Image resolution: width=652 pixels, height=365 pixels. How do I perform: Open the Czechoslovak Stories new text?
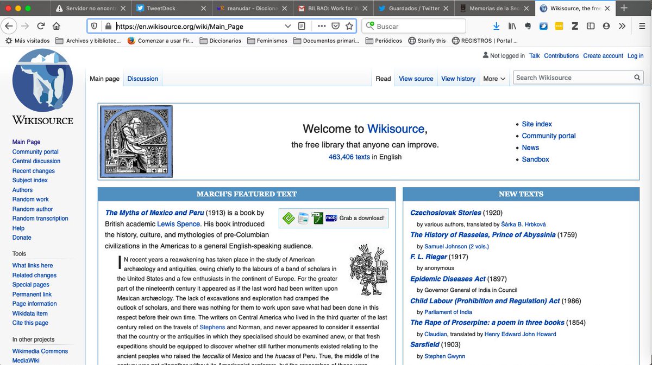(446, 213)
